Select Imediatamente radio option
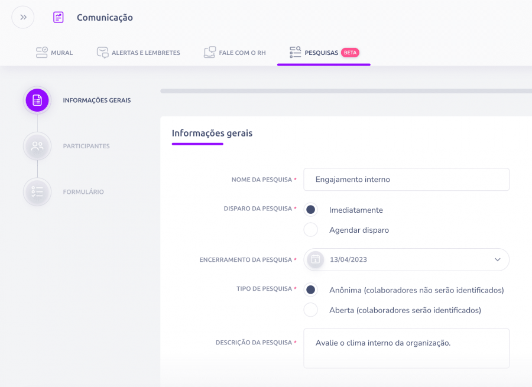This screenshot has height=387, width=532. (x=311, y=210)
